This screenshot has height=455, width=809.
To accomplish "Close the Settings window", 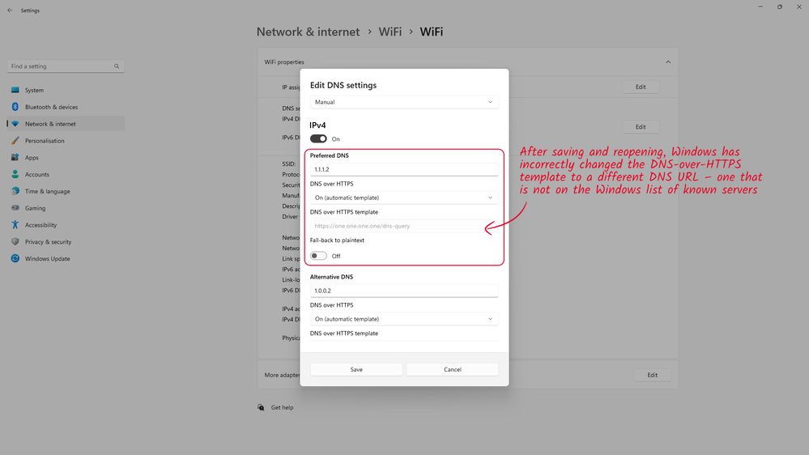I will coord(799,6).
